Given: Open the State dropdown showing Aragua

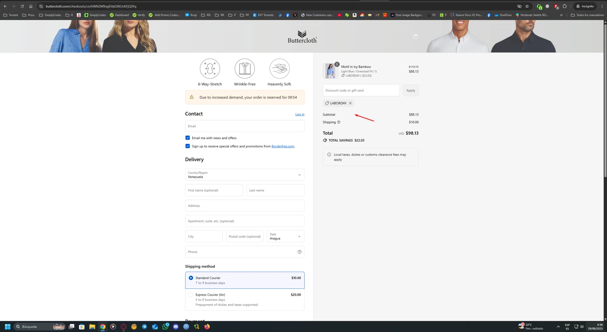Looking at the screenshot, I should click(x=286, y=236).
